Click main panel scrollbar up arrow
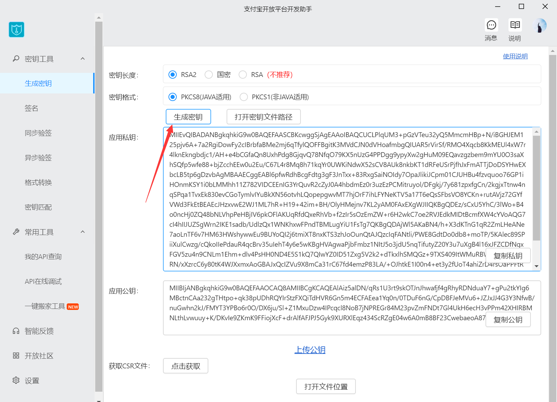The height and width of the screenshot is (402, 557). [553, 51]
